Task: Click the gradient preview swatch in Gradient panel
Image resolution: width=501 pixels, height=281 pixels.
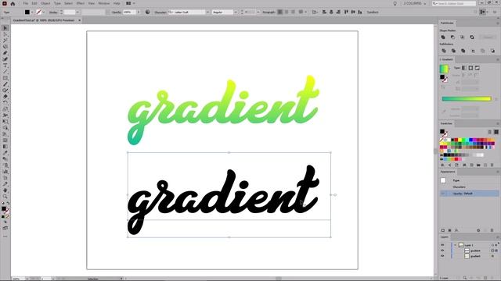Action: coord(444,69)
